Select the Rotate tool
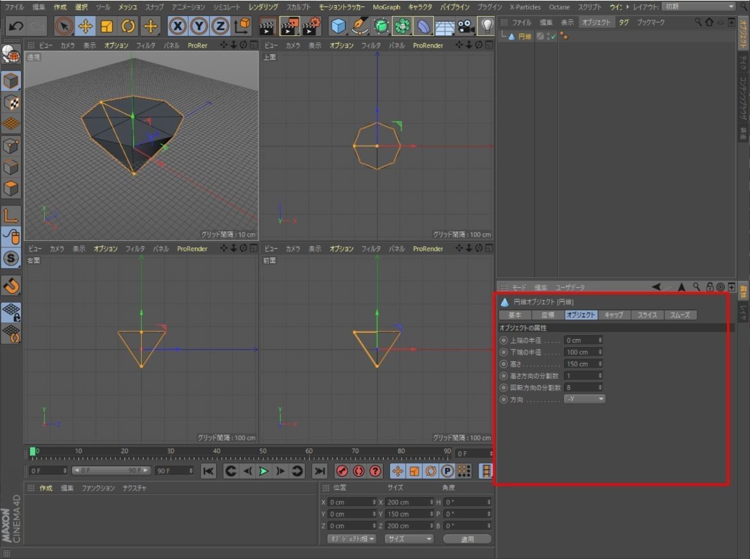 point(128,26)
